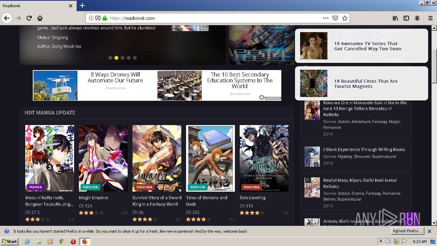Open the Solo Leveling title link

252,198
